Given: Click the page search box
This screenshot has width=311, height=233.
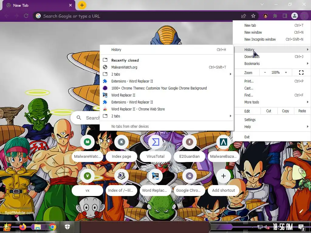Looking at the screenshot, I should 86,118.
